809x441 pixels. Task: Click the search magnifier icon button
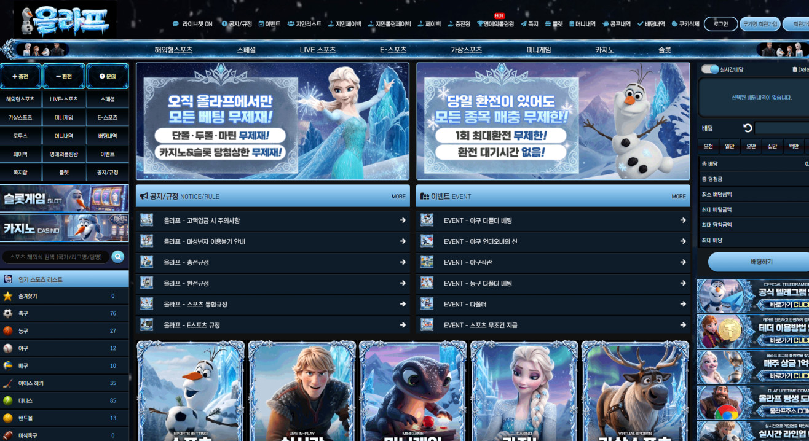click(x=117, y=257)
